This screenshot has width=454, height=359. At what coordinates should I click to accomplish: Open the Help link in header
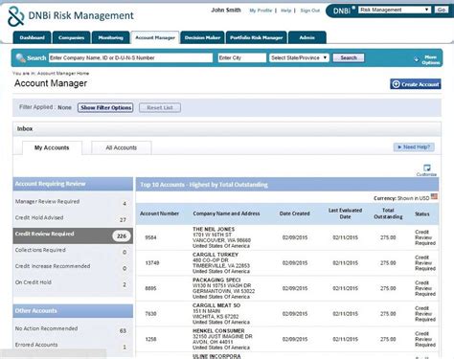tap(285, 11)
